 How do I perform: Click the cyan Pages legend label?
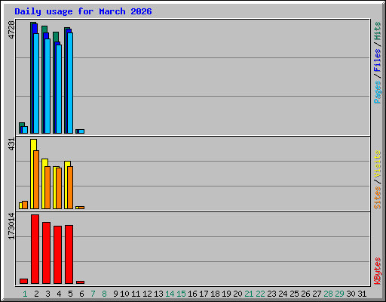(x=378, y=92)
